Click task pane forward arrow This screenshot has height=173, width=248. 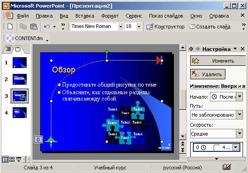coord(198,49)
